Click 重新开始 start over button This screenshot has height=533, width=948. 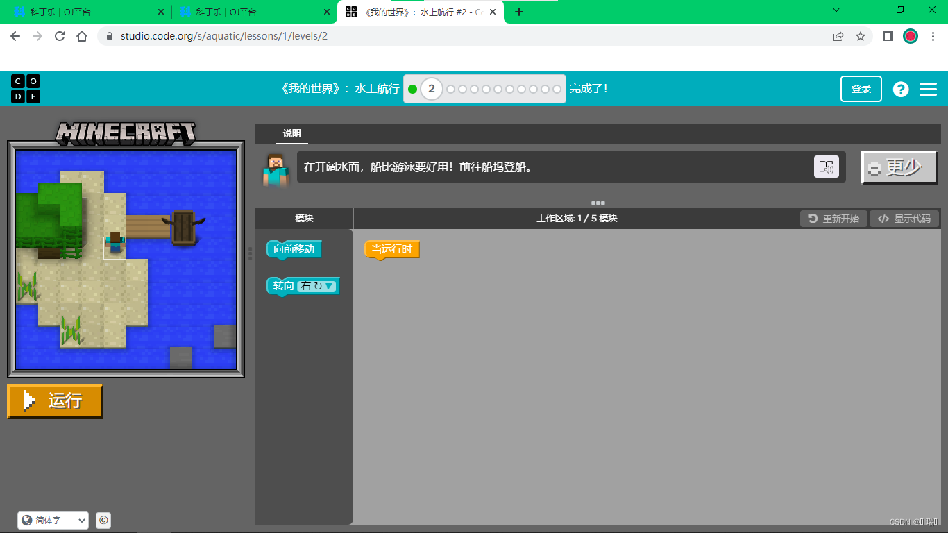click(x=833, y=219)
